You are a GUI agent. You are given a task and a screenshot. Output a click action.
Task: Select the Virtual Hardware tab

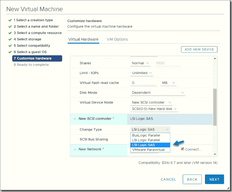(83, 39)
